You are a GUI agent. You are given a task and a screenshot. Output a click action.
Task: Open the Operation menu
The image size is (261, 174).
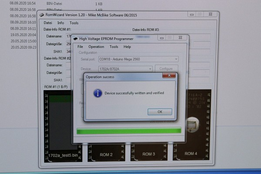click(96, 47)
